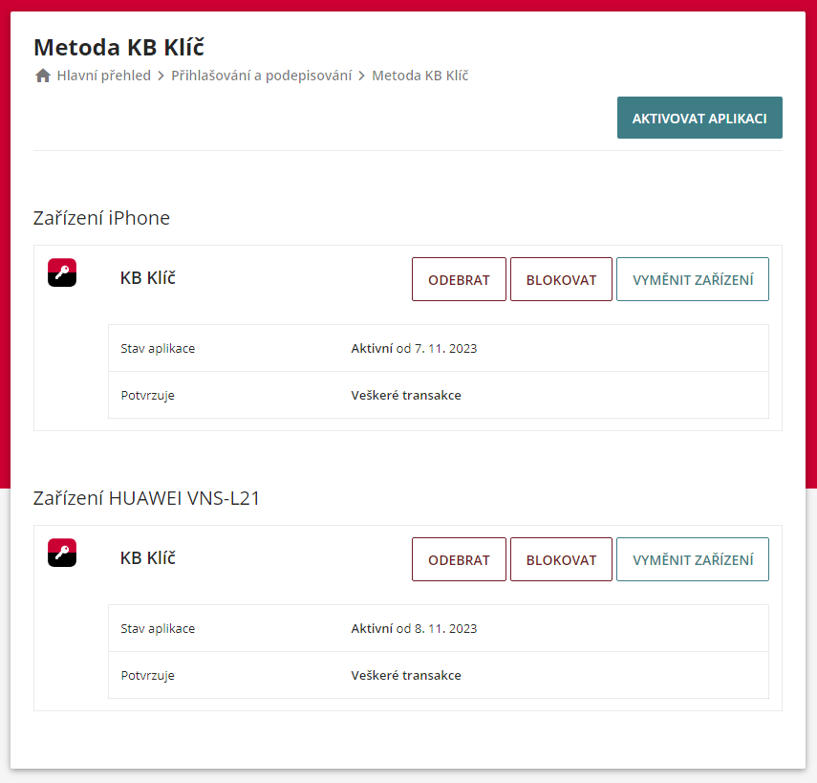Open Přihlašování a podepisování breadcrumb link
This screenshot has height=783, width=817.
click(x=259, y=75)
